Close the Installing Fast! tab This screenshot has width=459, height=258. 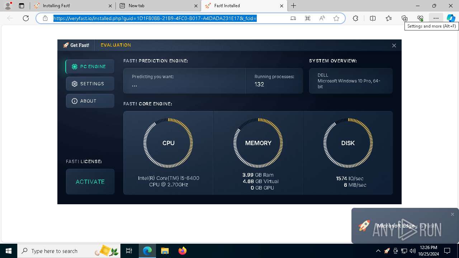(110, 6)
